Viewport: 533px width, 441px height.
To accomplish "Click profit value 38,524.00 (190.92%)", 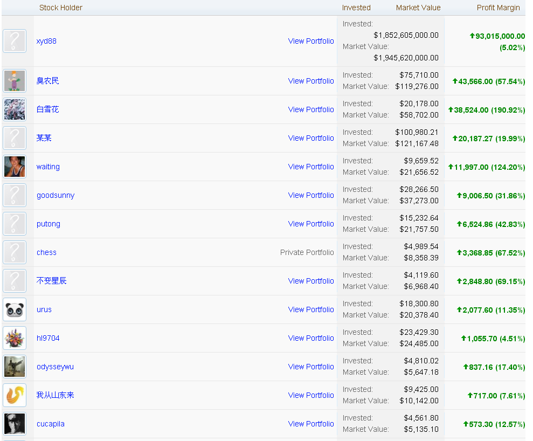I will click(487, 110).
